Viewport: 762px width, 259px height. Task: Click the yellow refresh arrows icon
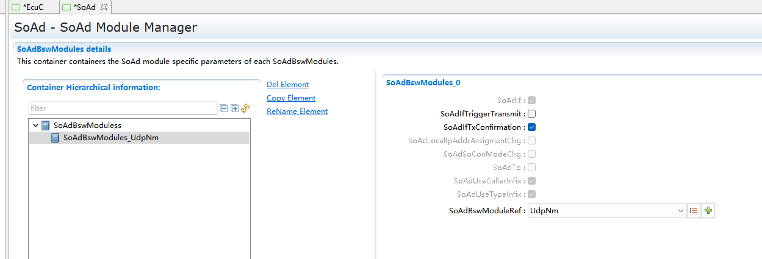[245, 108]
